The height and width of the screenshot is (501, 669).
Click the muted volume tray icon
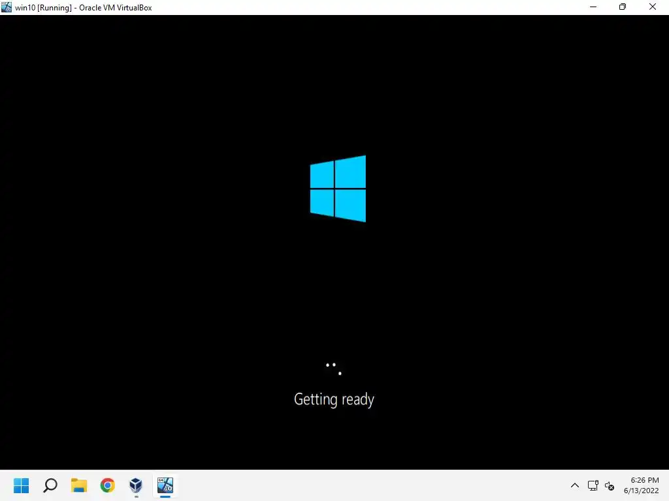tap(610, 485)
